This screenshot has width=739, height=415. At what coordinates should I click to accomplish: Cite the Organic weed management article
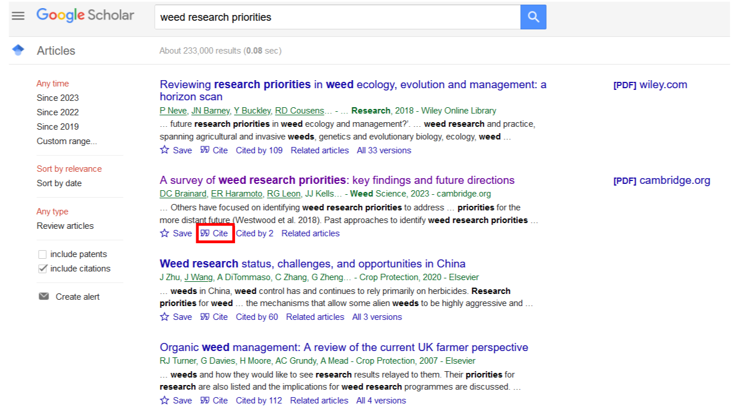[214, 400]
